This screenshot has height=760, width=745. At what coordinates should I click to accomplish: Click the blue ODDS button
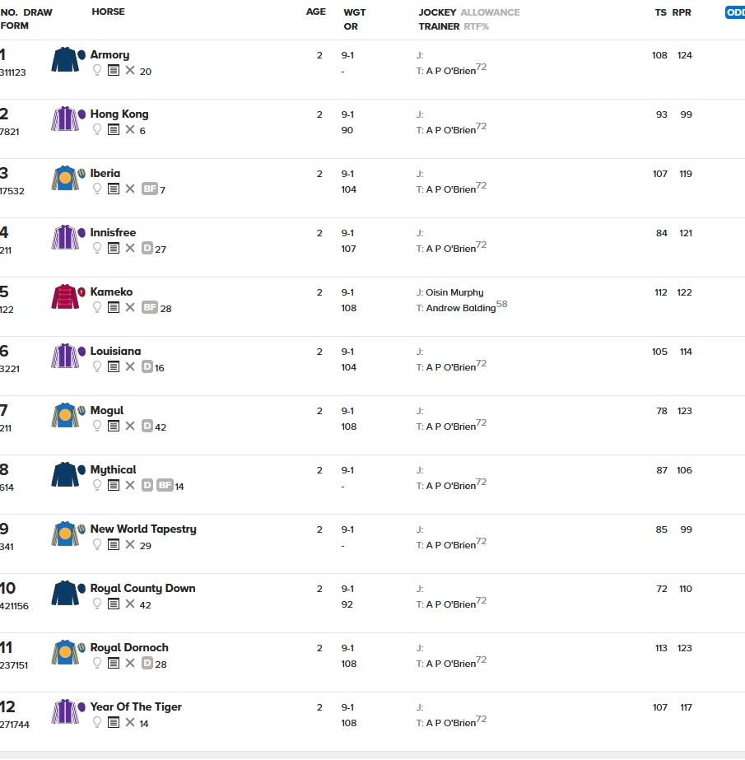(x=734, y=12)
